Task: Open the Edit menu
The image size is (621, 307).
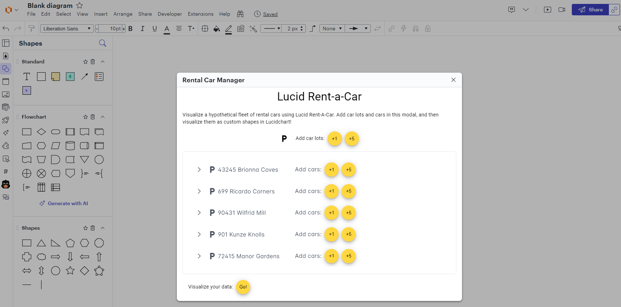Action: pyautogui.click(x=46, y=14)
